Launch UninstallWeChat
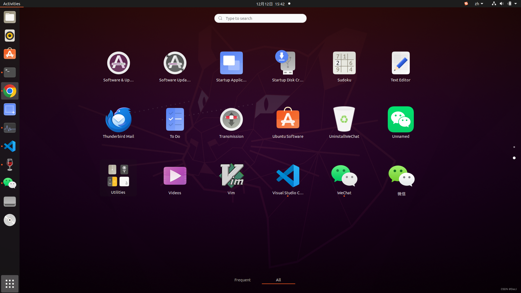This screenshot has width=521, height=293. 344,123
